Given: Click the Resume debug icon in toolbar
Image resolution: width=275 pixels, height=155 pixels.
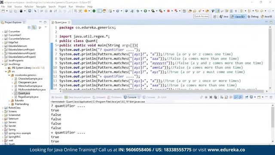Looking at the screenshot, I should pyautogui.click(x=42, y=11).
